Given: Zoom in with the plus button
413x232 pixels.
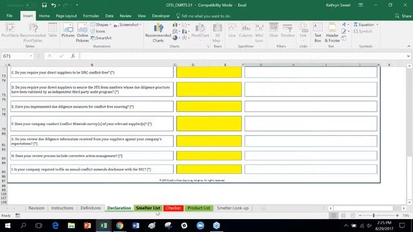Looking at the screenshot, I should [x=398, y=215].
